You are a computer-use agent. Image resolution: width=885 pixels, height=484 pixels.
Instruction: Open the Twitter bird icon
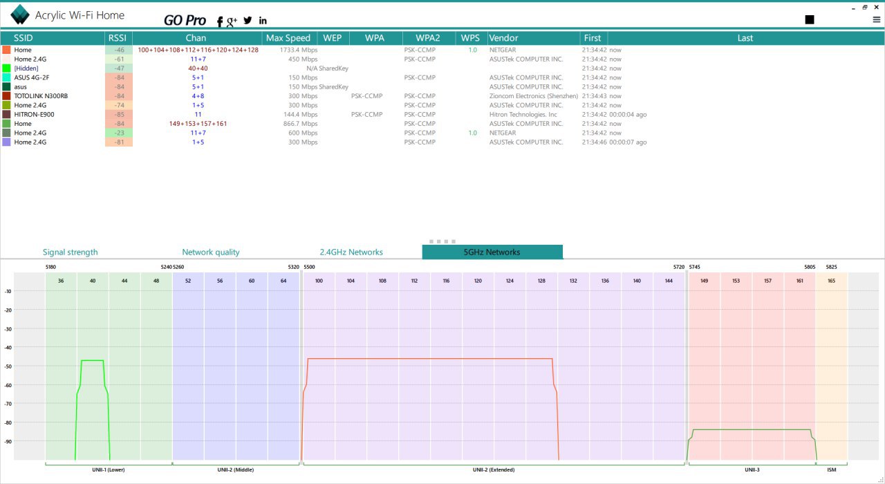click(248, 21)
